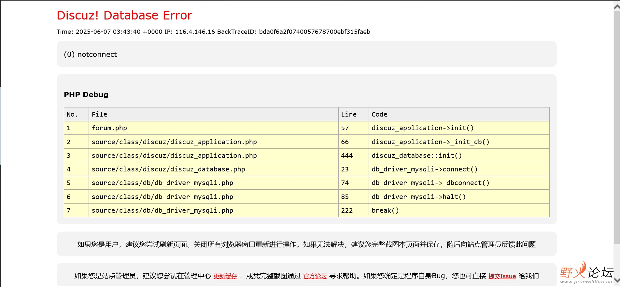
Task: Click the db_driver_mysqli.php file cell in row 7
Action: click(214, 210)
